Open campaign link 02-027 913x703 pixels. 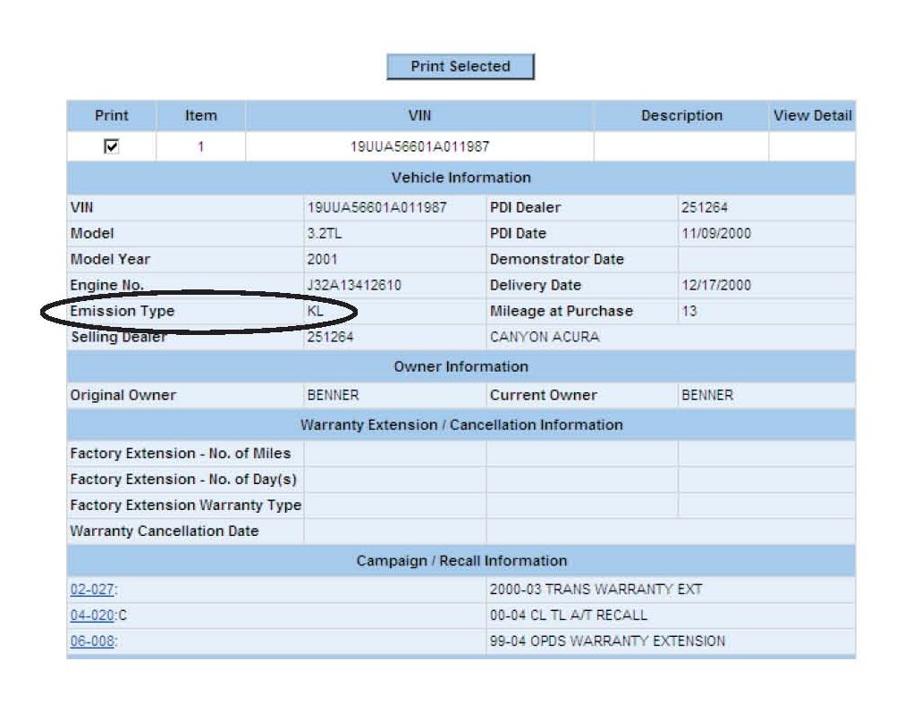tap(93, 590)
